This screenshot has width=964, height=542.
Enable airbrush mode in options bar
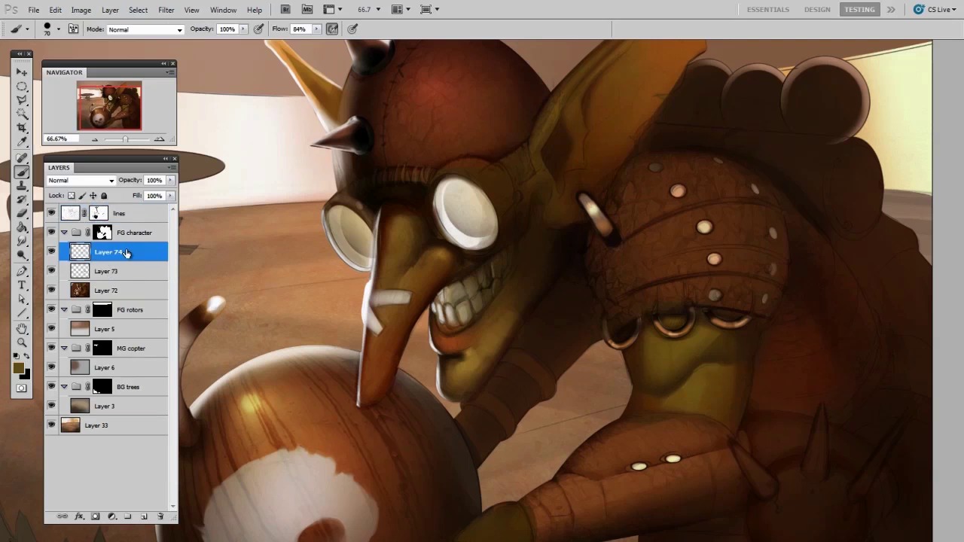tap(331, 29)
